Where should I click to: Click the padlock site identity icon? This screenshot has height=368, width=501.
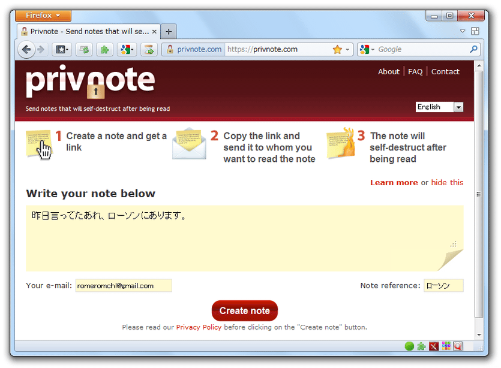[x=170, y=49]
